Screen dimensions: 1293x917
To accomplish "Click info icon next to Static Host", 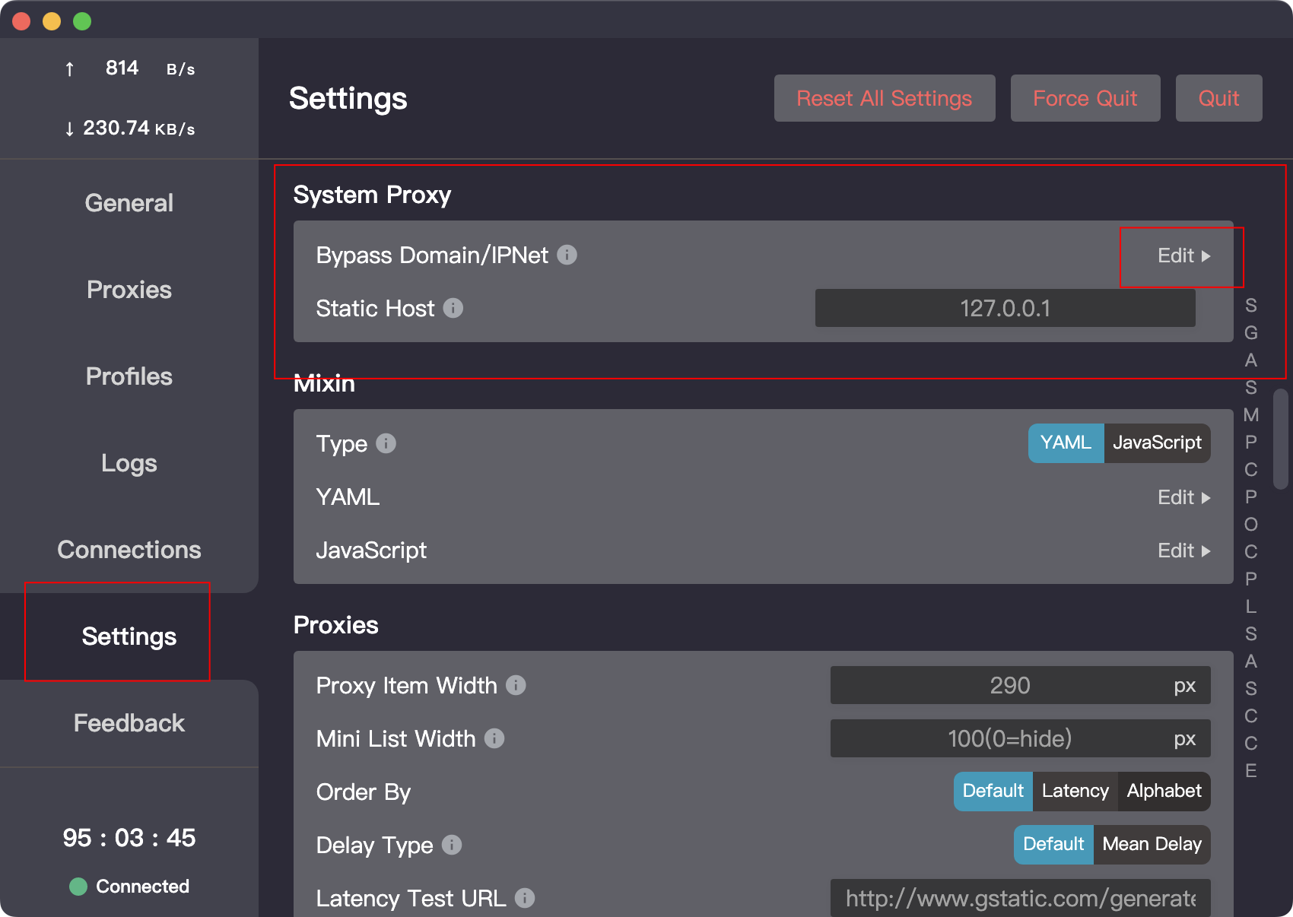I will [x=453, y=308].
